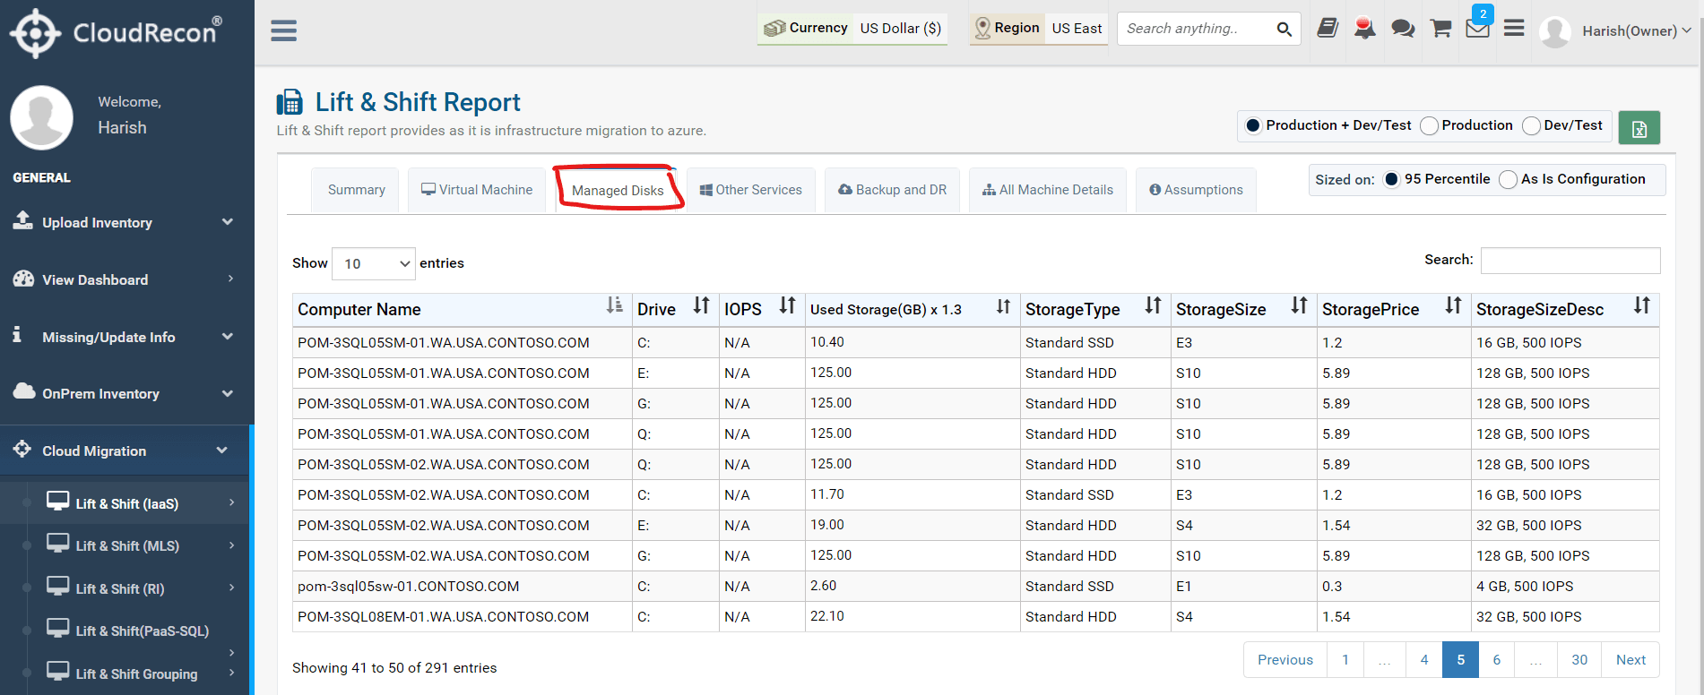The height and width of the screenshot is (695, 1704).
Task: Open the Show entries count dropdown
Action: tap(374, 263)
